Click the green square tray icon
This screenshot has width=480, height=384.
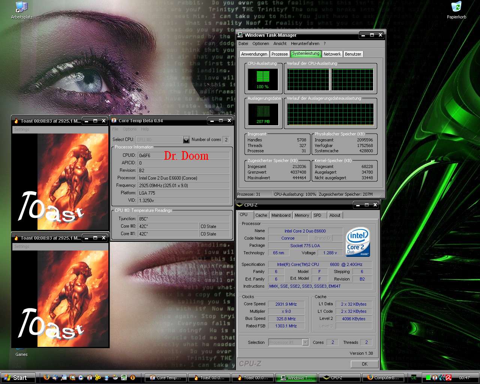(x=428, y=377)
